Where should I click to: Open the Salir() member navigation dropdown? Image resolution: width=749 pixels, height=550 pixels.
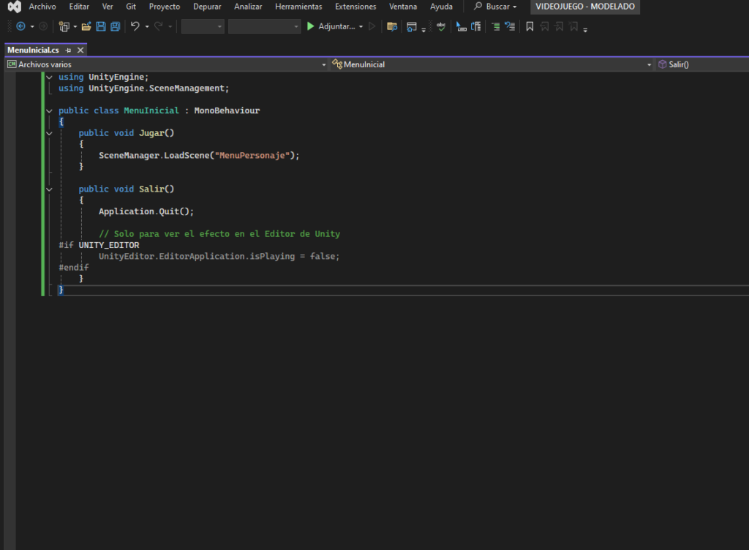coord(701,64)
